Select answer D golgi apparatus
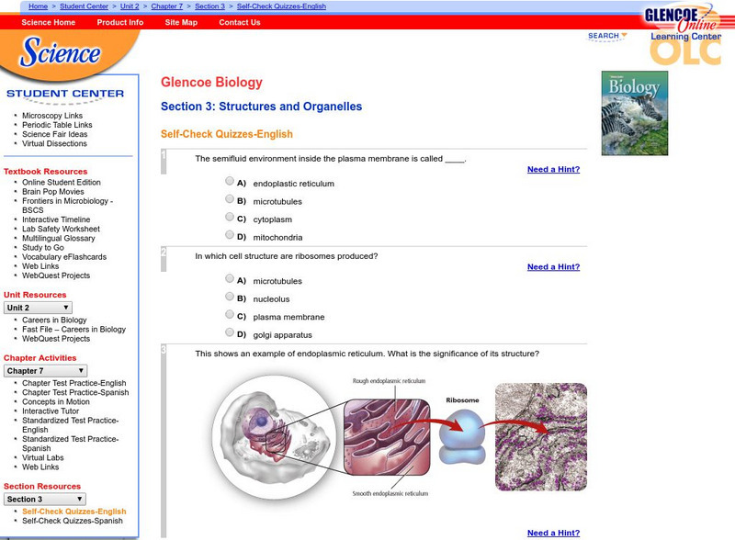Screen dimensions: 735x540 click(x=229, y=332)
